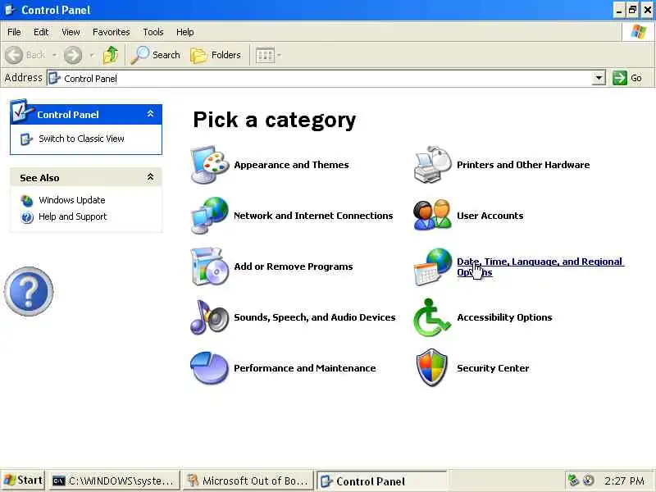Image resolution: width=656 pixels, height=492 pixels.
Task: Click the Security Center shield icon
Action: (432, 367)
